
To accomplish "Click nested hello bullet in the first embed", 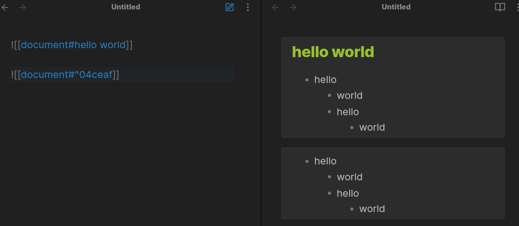I will point(348,112).
